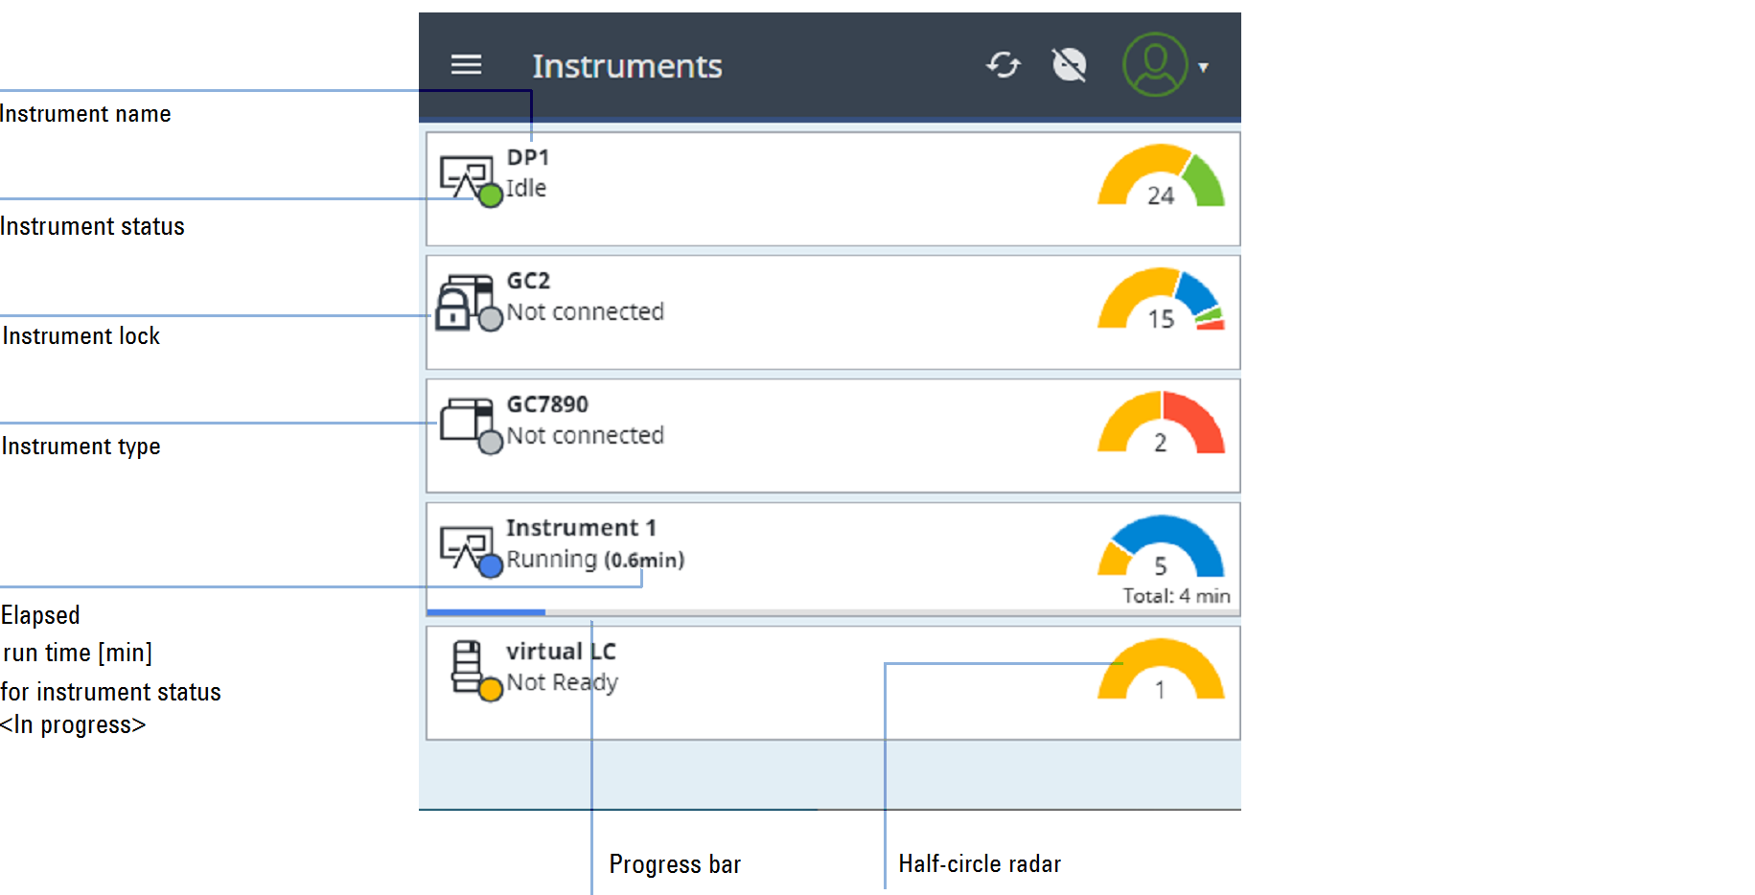Open the DP1 instrument name
This screenshot has width=1755, height=895.
tap(528, 157)
